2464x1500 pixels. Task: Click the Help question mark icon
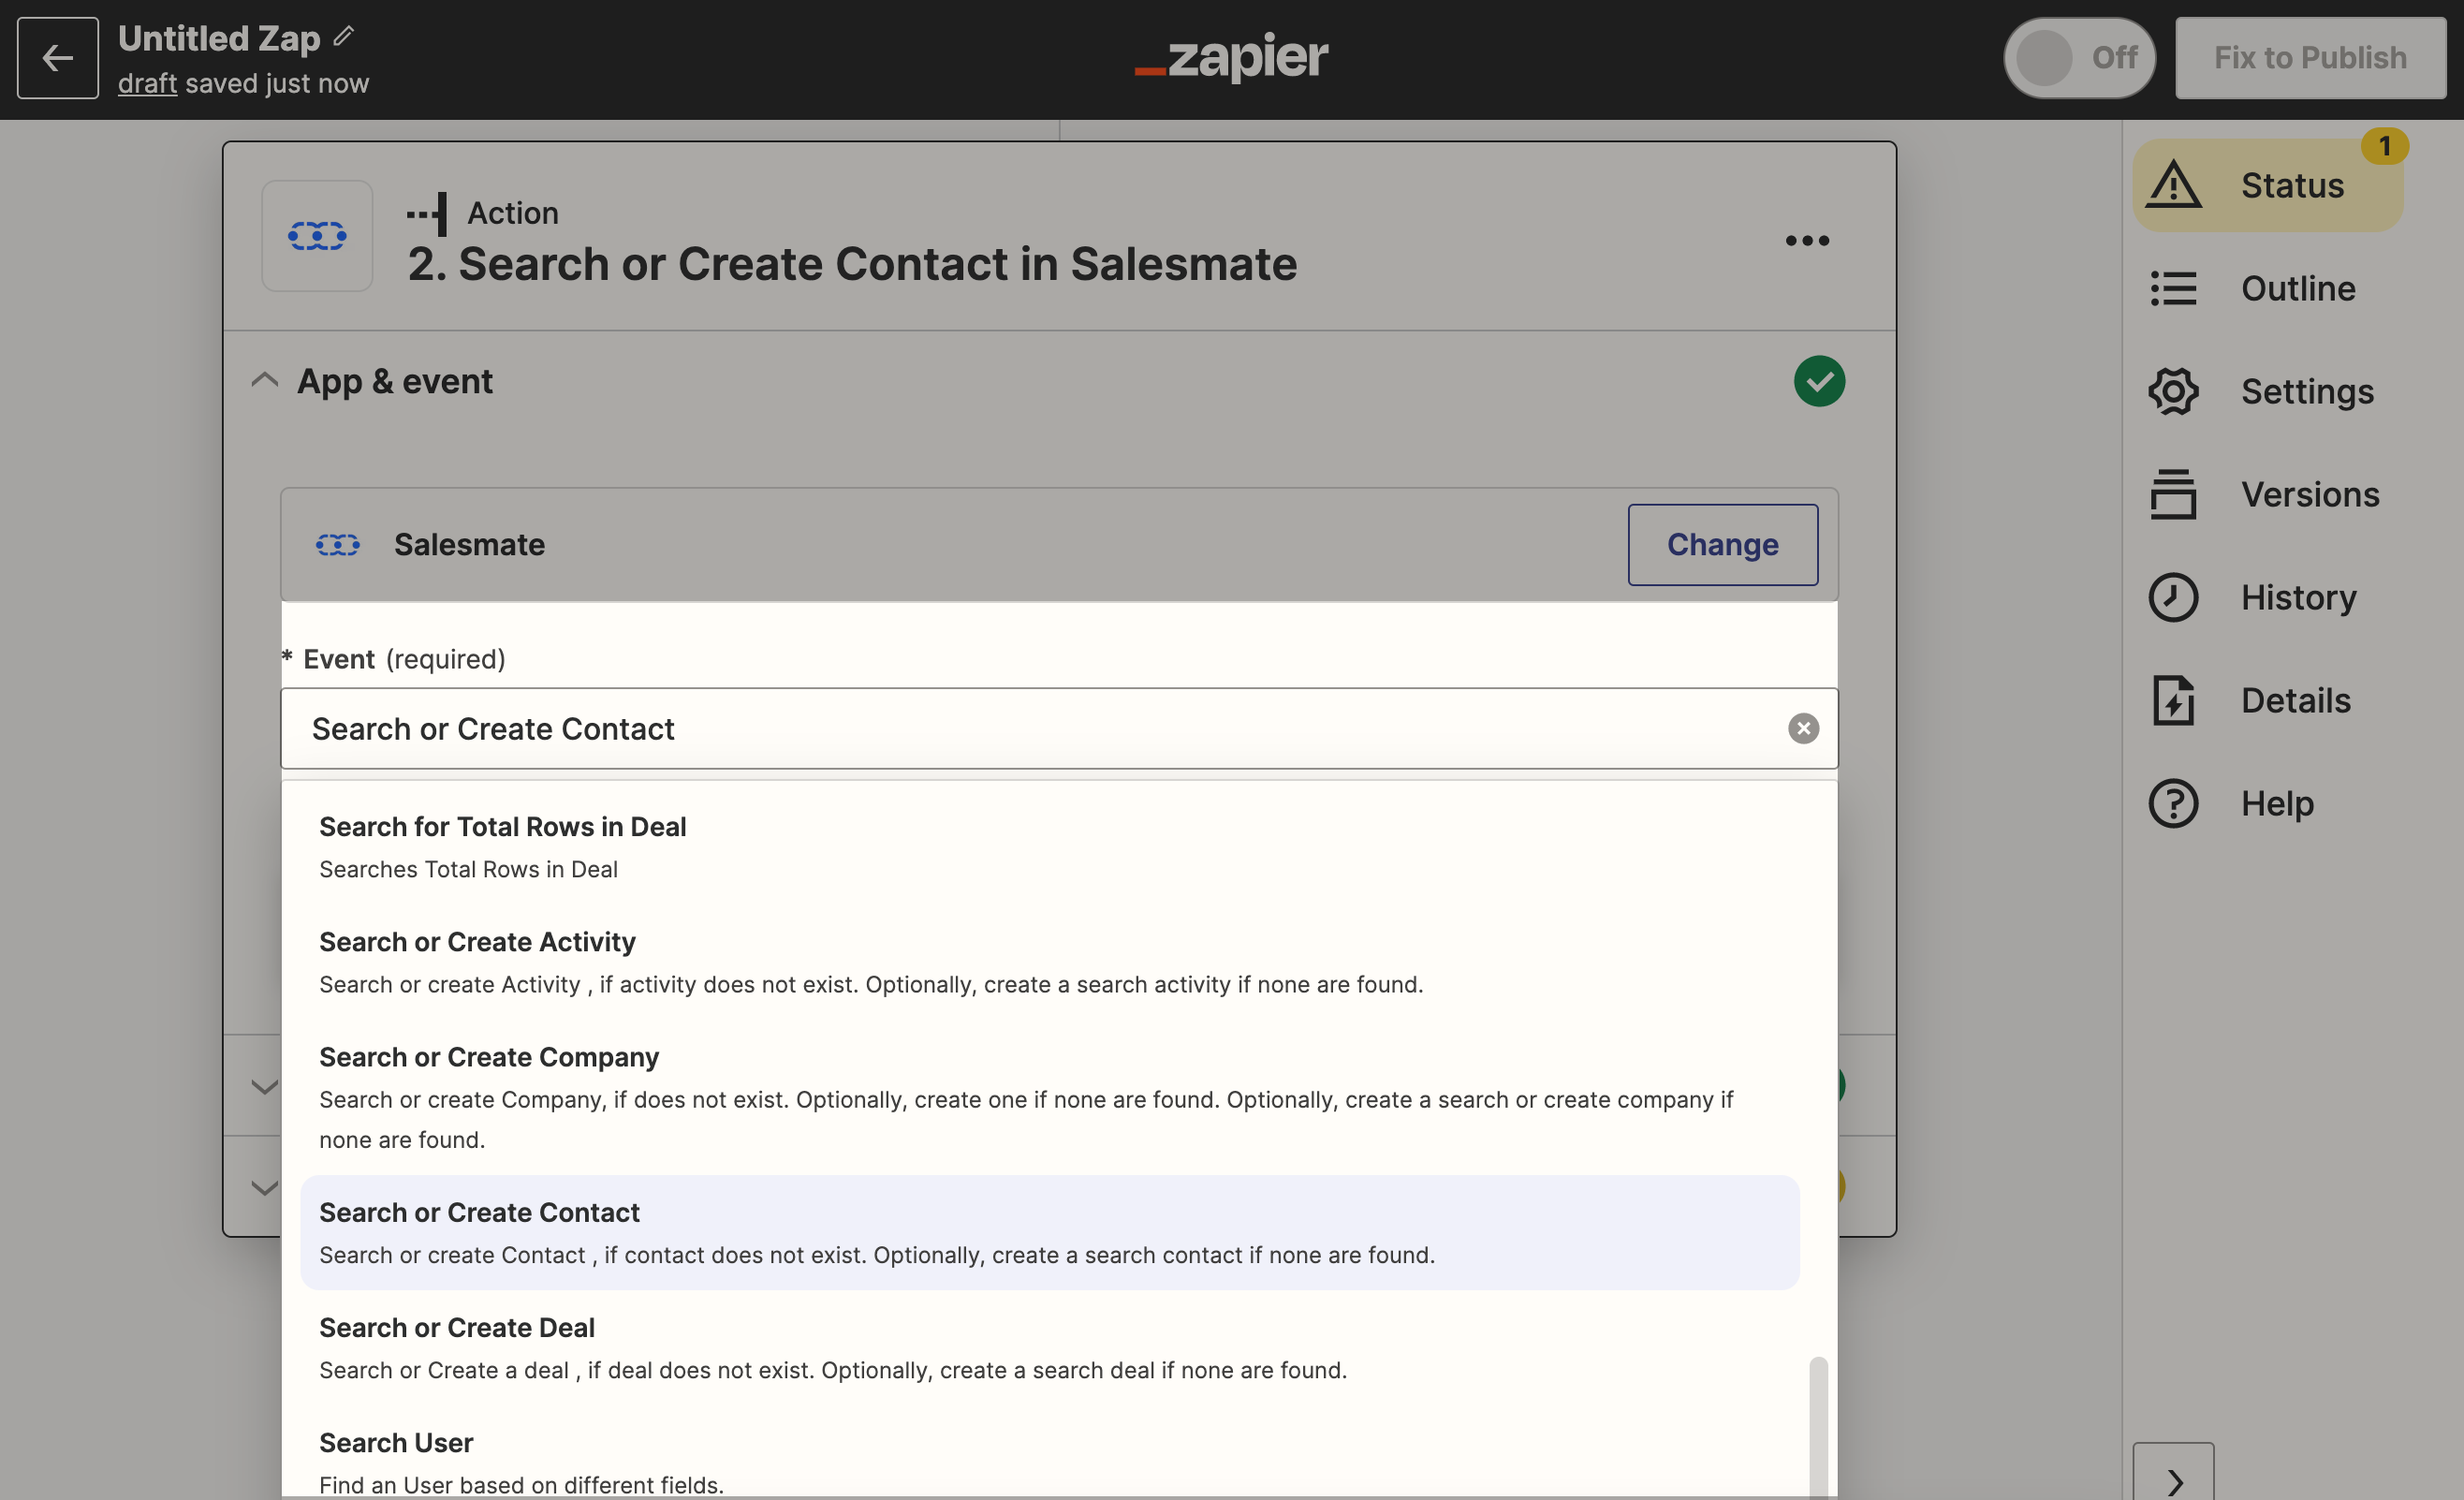[2174, 803]
